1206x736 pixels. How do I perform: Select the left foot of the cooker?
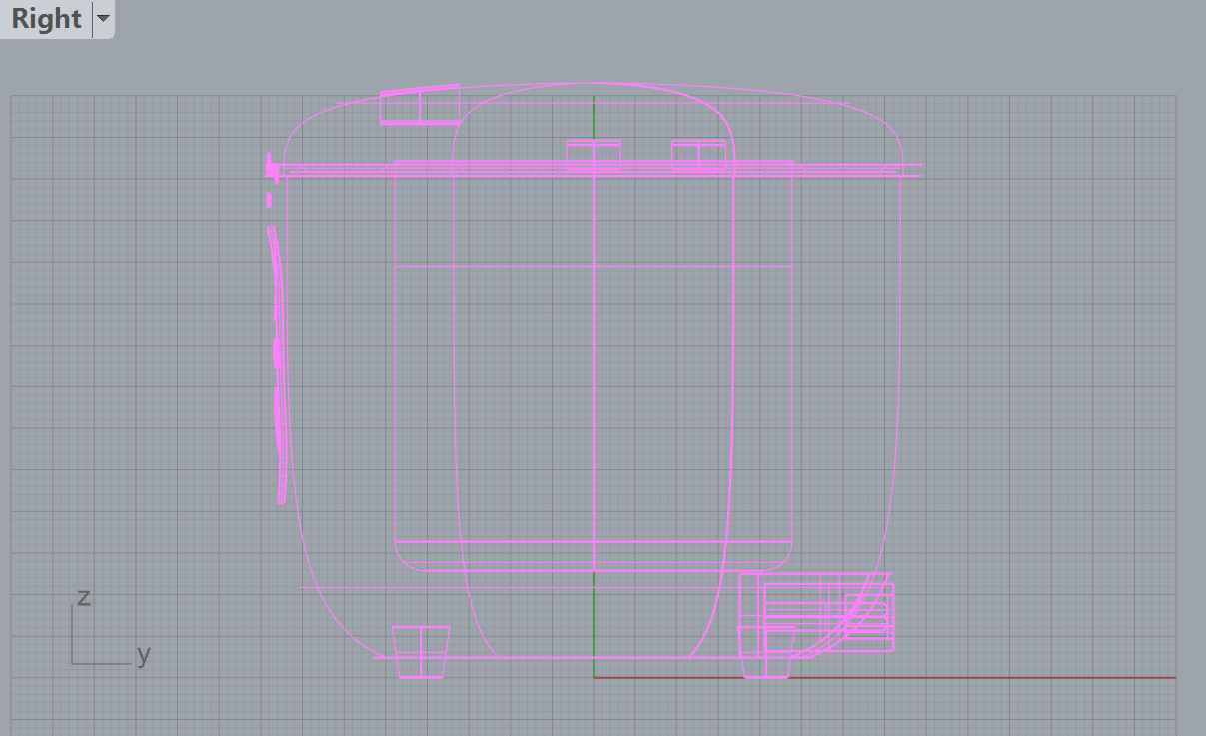[x=420, y=653]
